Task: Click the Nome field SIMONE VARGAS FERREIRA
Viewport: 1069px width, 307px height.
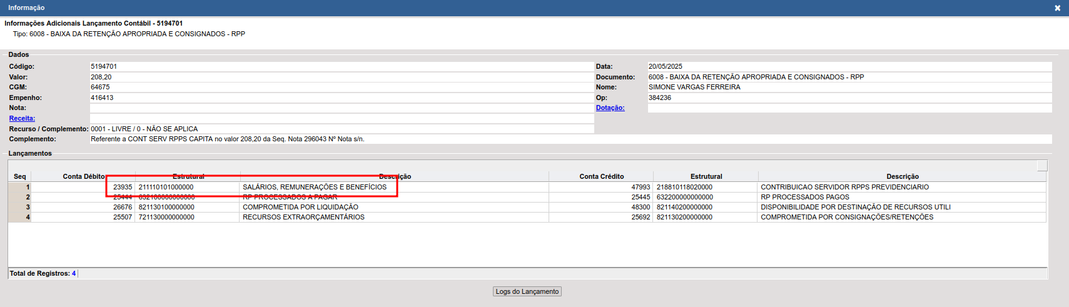Action: (x=849, y=87)
